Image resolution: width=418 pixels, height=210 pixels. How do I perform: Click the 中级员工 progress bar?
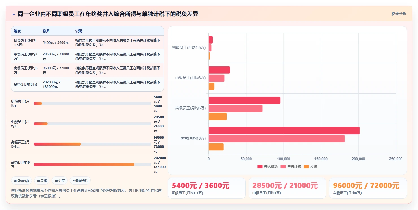click(x=92, y=124)
